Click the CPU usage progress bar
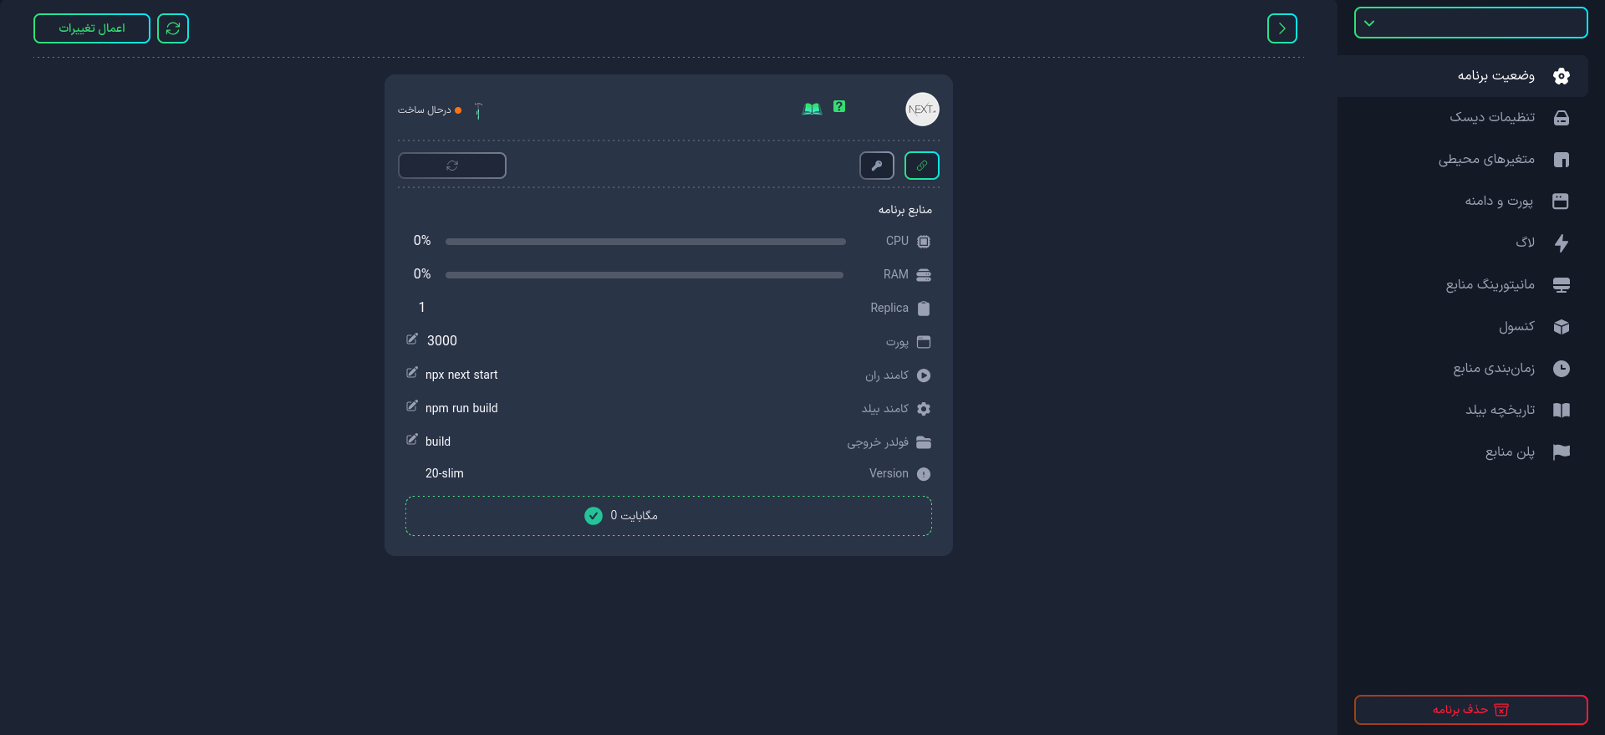 click(645, 242)
